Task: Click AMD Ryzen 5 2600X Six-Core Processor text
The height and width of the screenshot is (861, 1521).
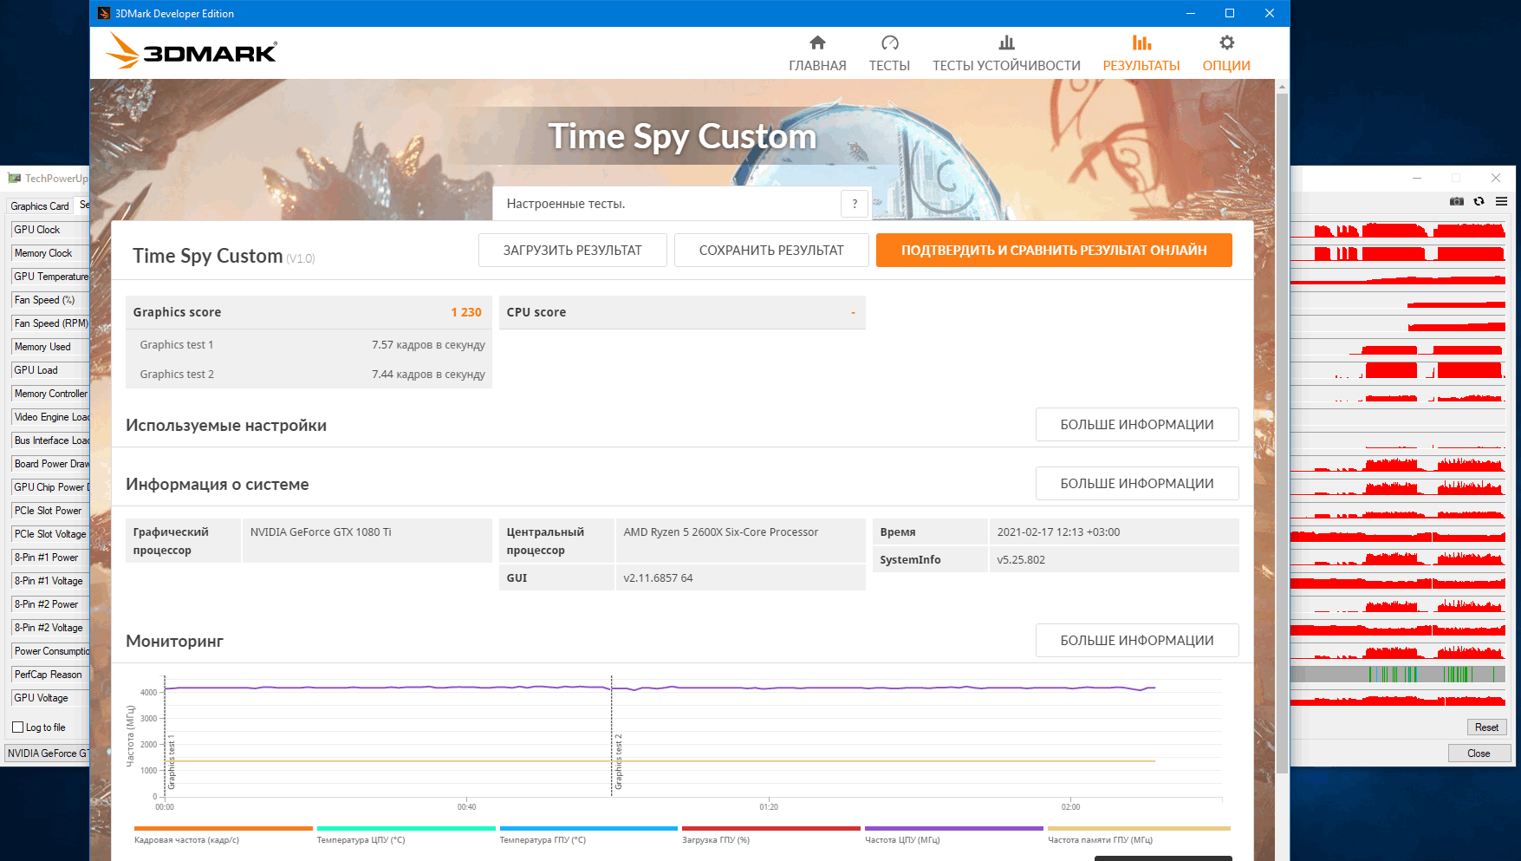Action: (x=721, y=532)
